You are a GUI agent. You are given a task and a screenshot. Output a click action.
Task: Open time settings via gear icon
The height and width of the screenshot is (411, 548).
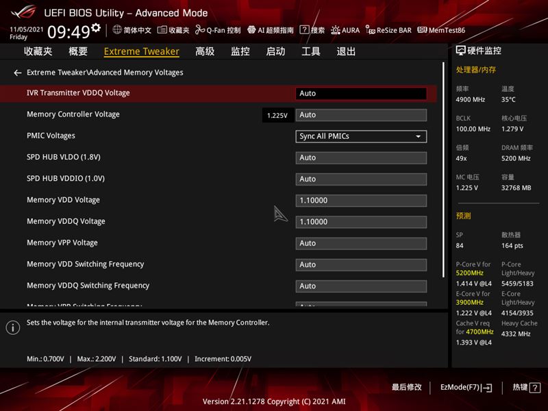[x=96, y=27]
